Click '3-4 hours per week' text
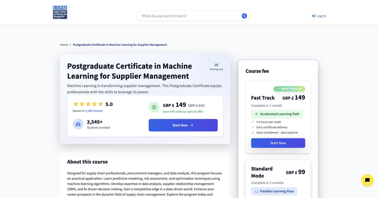This screenshot has height=198, width=379. (x=269, y=122)
